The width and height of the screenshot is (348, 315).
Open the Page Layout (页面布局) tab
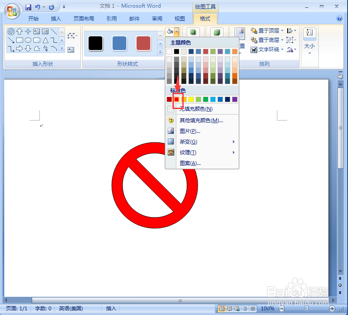pos(83,19)
